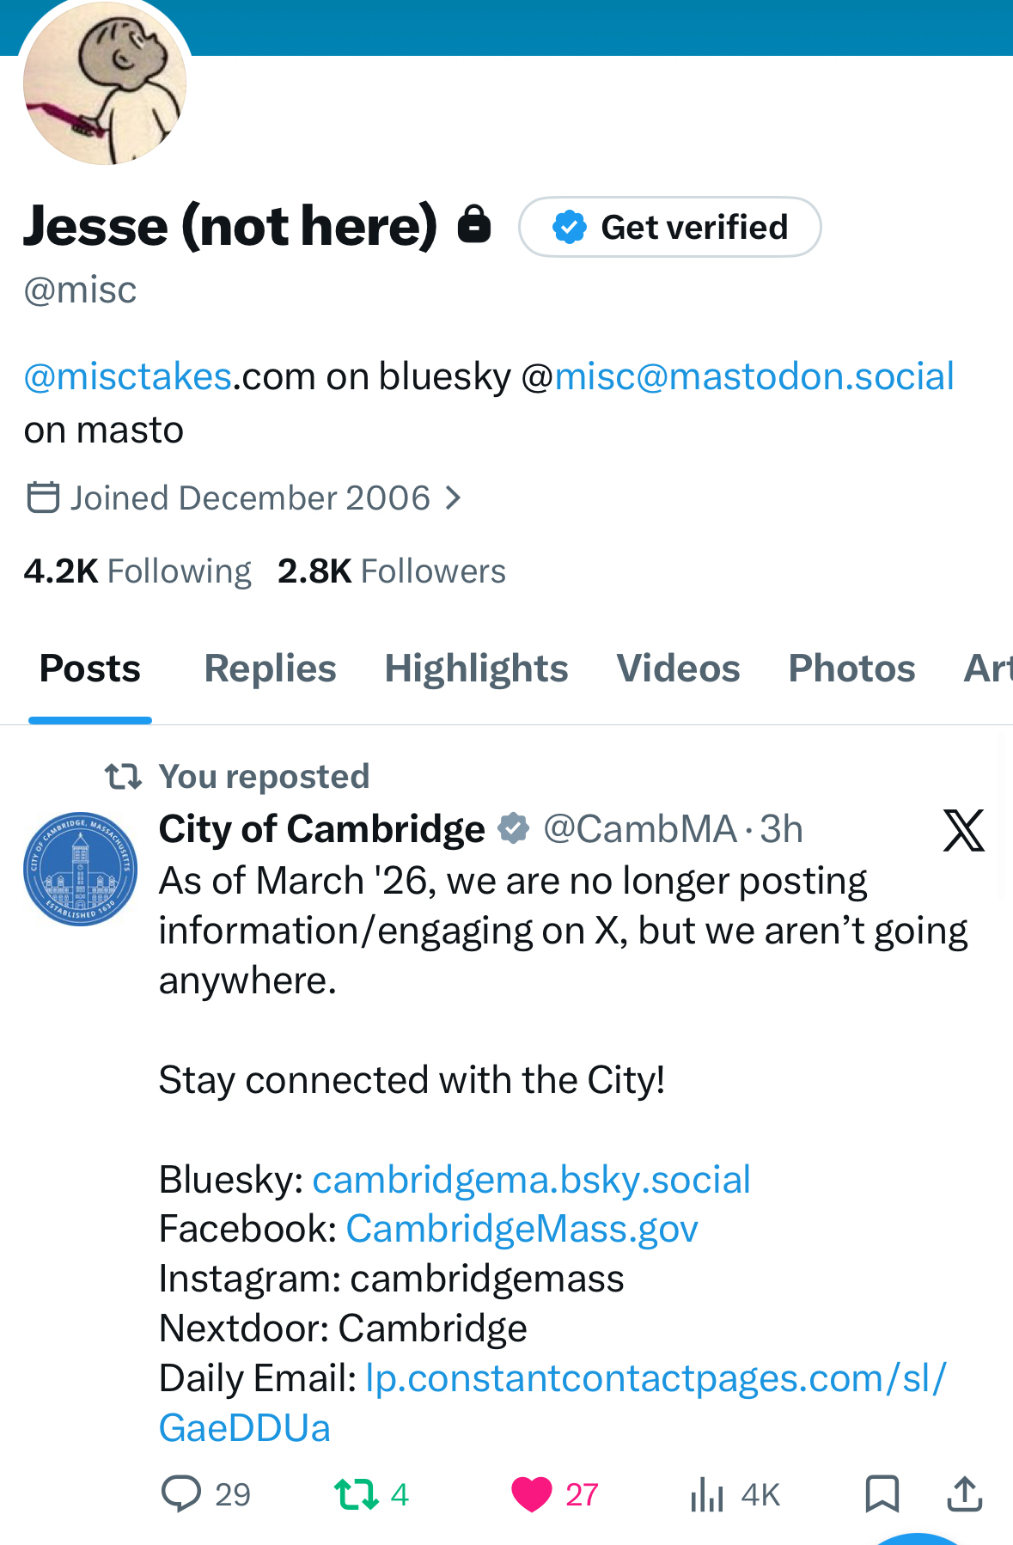
Task: Open post analytics bar chart icon
Action: tap(707, 1494)
